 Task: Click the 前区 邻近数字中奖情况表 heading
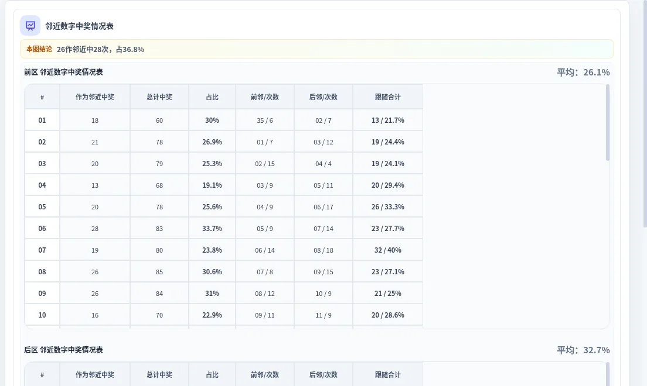tap(63, 72)
